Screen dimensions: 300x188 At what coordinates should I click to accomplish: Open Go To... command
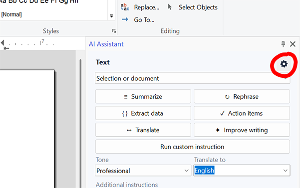[x=144, y=19]
